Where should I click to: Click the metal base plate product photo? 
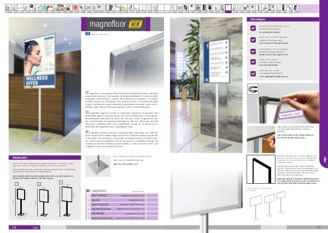(x=98, y=166)
